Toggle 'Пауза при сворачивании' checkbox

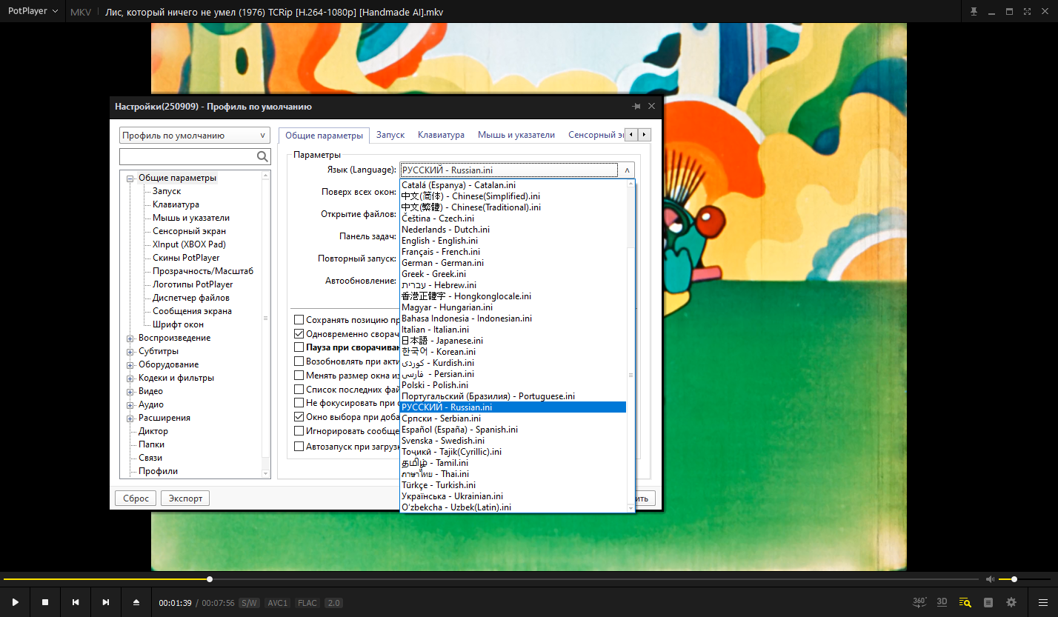coord(299,347)
